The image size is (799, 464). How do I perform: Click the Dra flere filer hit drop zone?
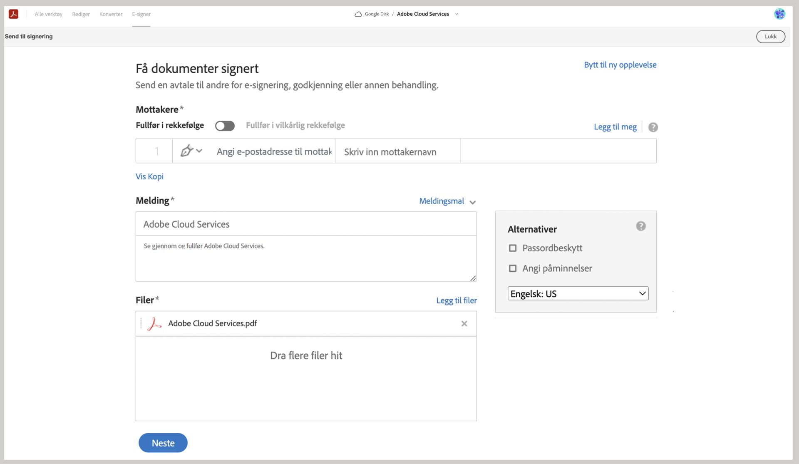(x=306, y=378)
